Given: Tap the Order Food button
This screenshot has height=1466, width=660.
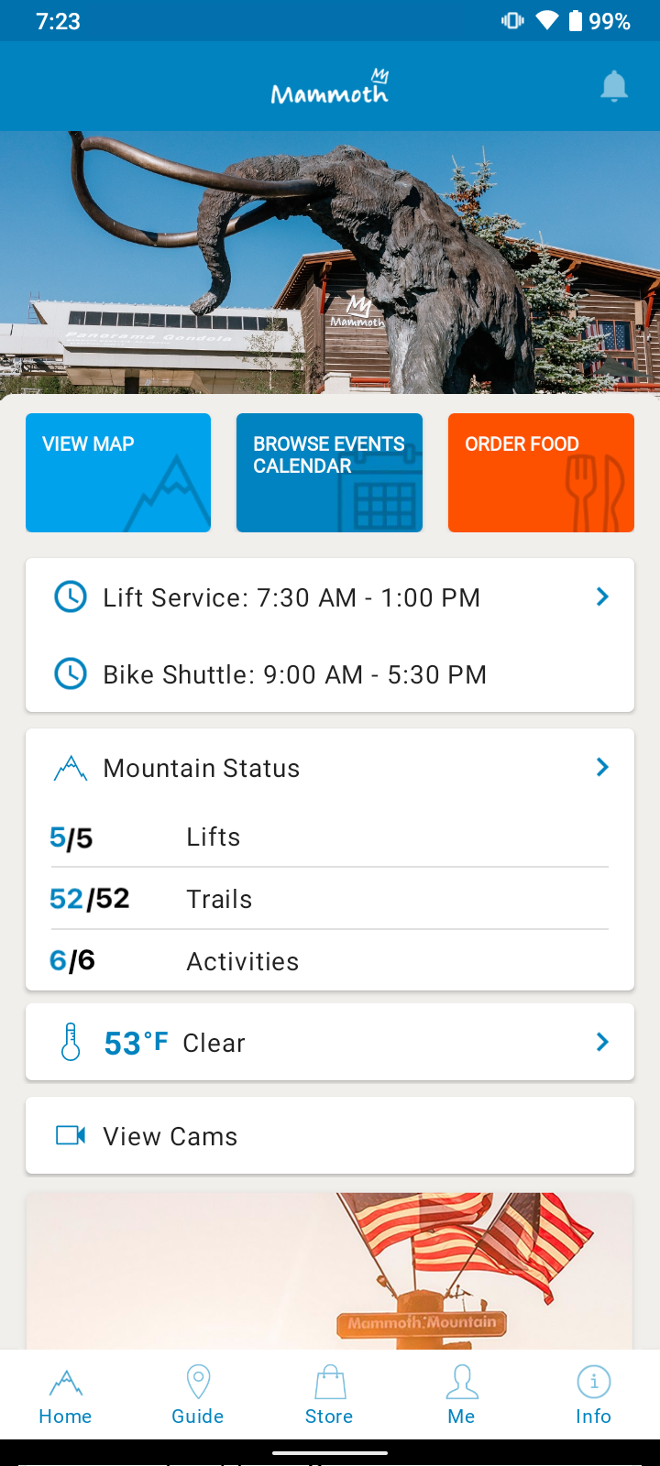Looking at the screenshot, I should point(541,473).
